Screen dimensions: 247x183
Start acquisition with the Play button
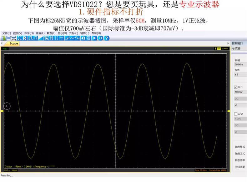tap(94, 38)
